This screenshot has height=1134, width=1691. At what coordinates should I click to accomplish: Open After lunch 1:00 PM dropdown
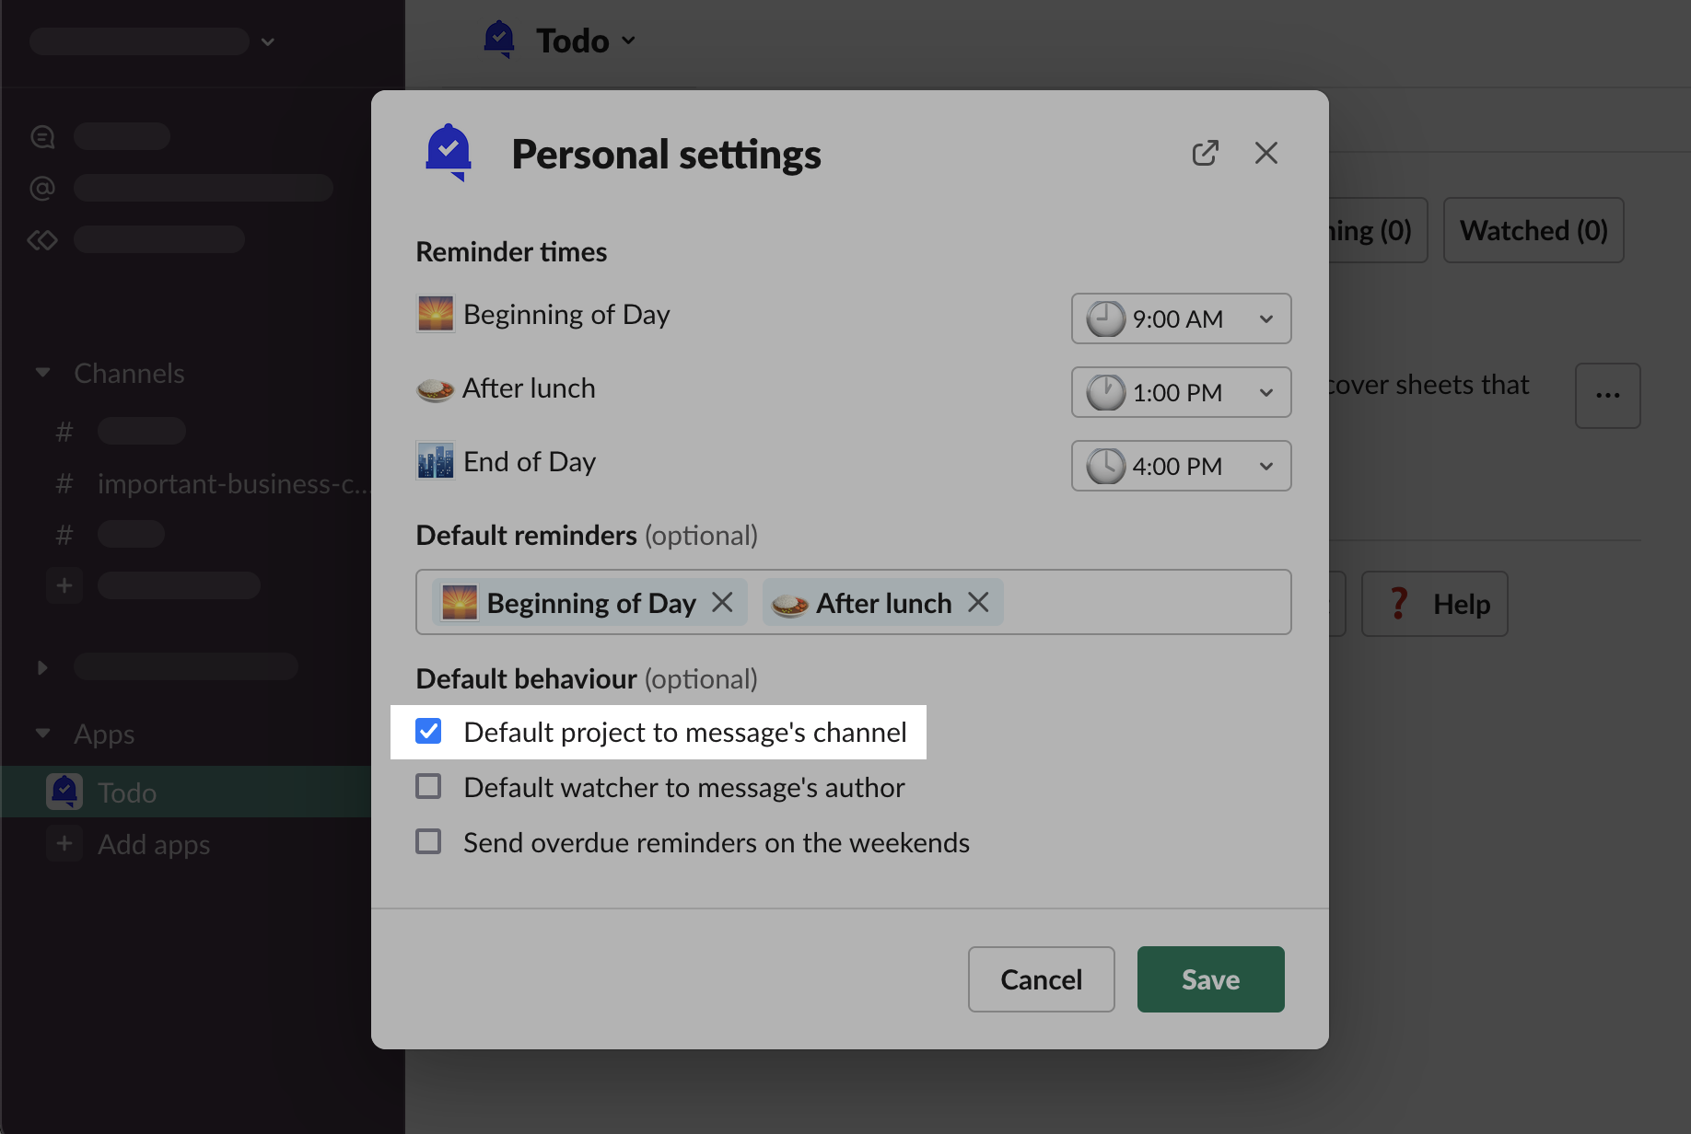(x=1181, y=392)
